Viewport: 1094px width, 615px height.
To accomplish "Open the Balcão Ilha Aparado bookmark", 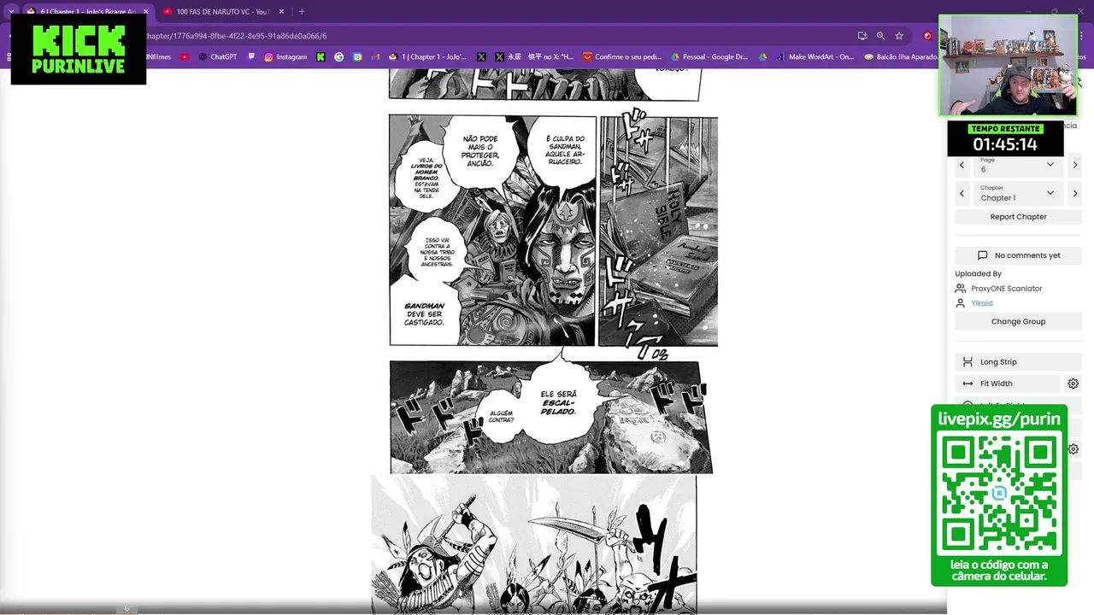I will (x=901, y=57).
